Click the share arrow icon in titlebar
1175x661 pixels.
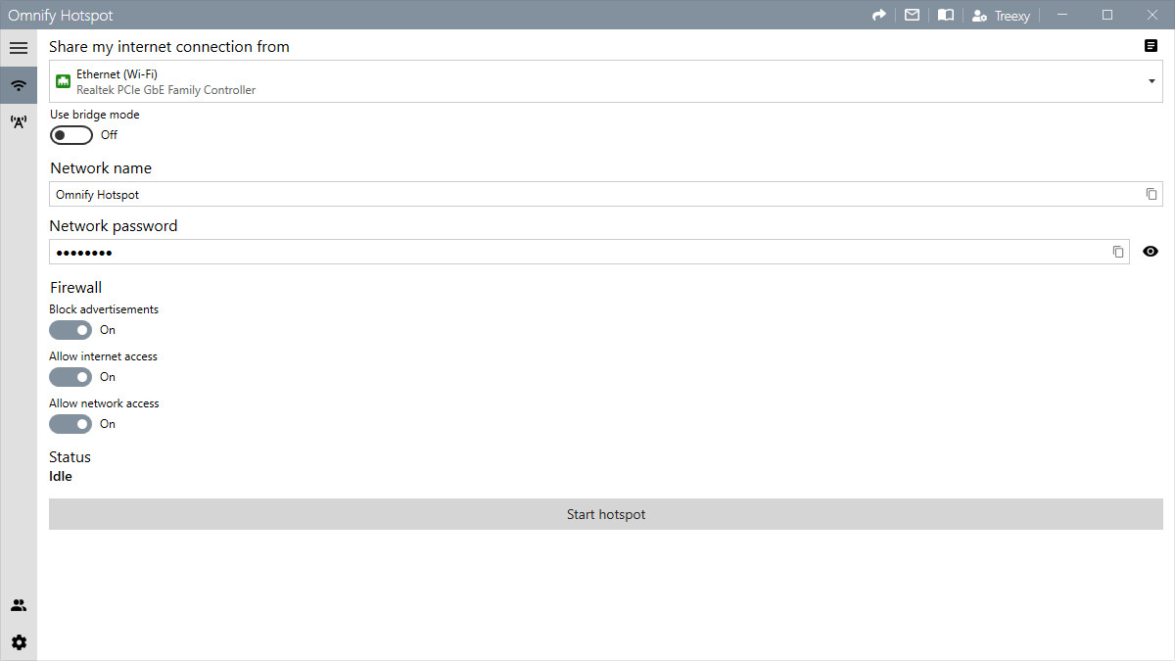tap(878, 15)
